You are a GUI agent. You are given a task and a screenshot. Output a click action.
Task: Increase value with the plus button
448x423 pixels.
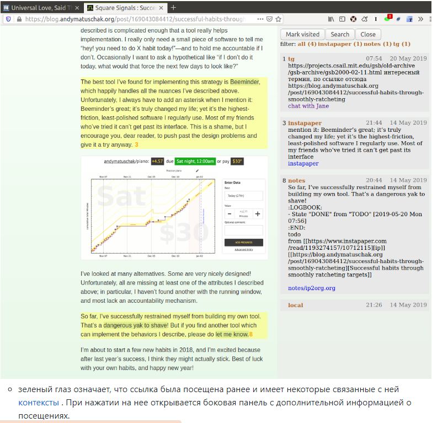pos(258,213)
